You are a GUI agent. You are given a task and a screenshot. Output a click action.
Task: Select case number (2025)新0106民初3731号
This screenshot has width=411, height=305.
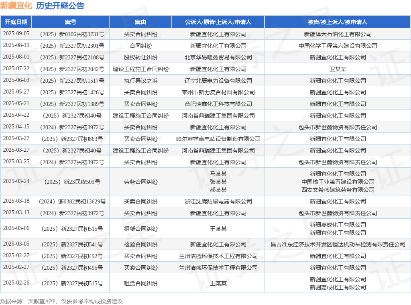[x=72, y=35]
